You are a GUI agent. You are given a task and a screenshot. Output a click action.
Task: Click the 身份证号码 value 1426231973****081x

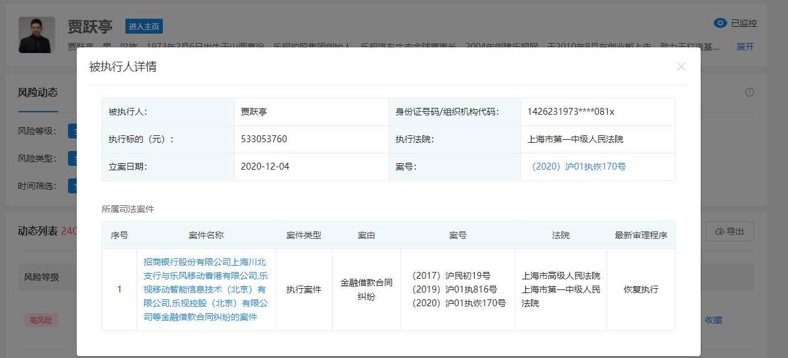(x=570, y=112)
